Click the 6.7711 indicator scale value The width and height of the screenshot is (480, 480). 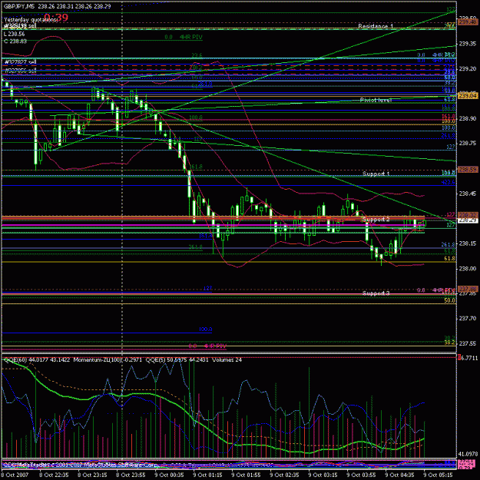coord(469,358)
